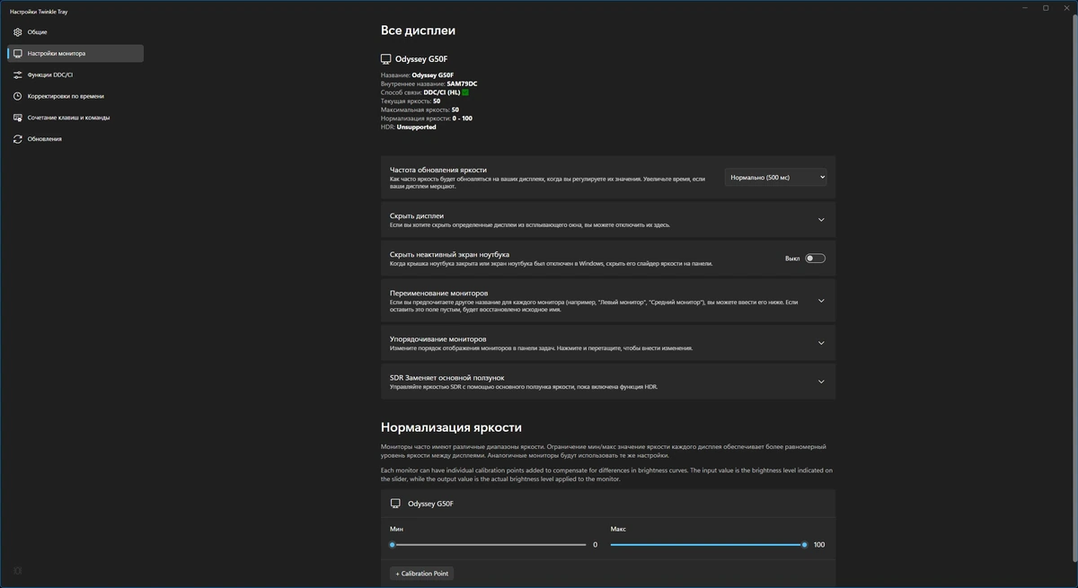Toggle Скрыть неактивный экран ноутбука switch
The height and width of the screenshot is (588, 1078).
(815, 259)
